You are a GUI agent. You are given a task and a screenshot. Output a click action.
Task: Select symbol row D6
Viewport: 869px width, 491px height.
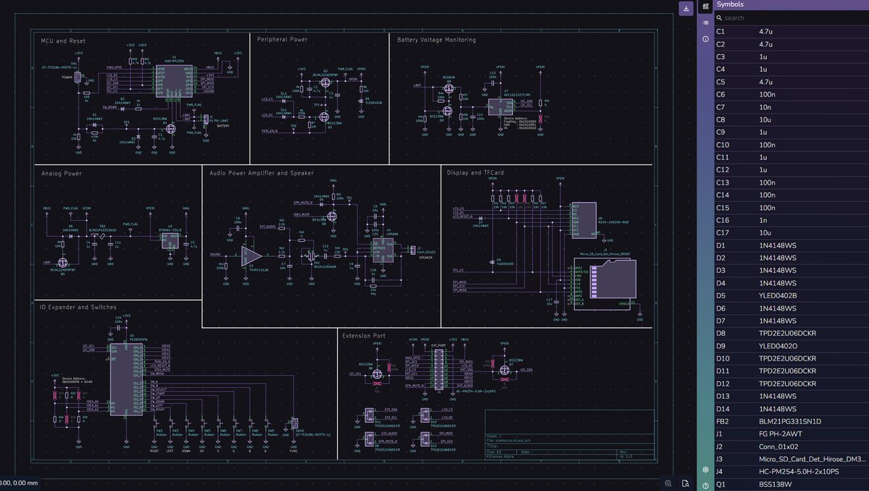tap(792, 309)
